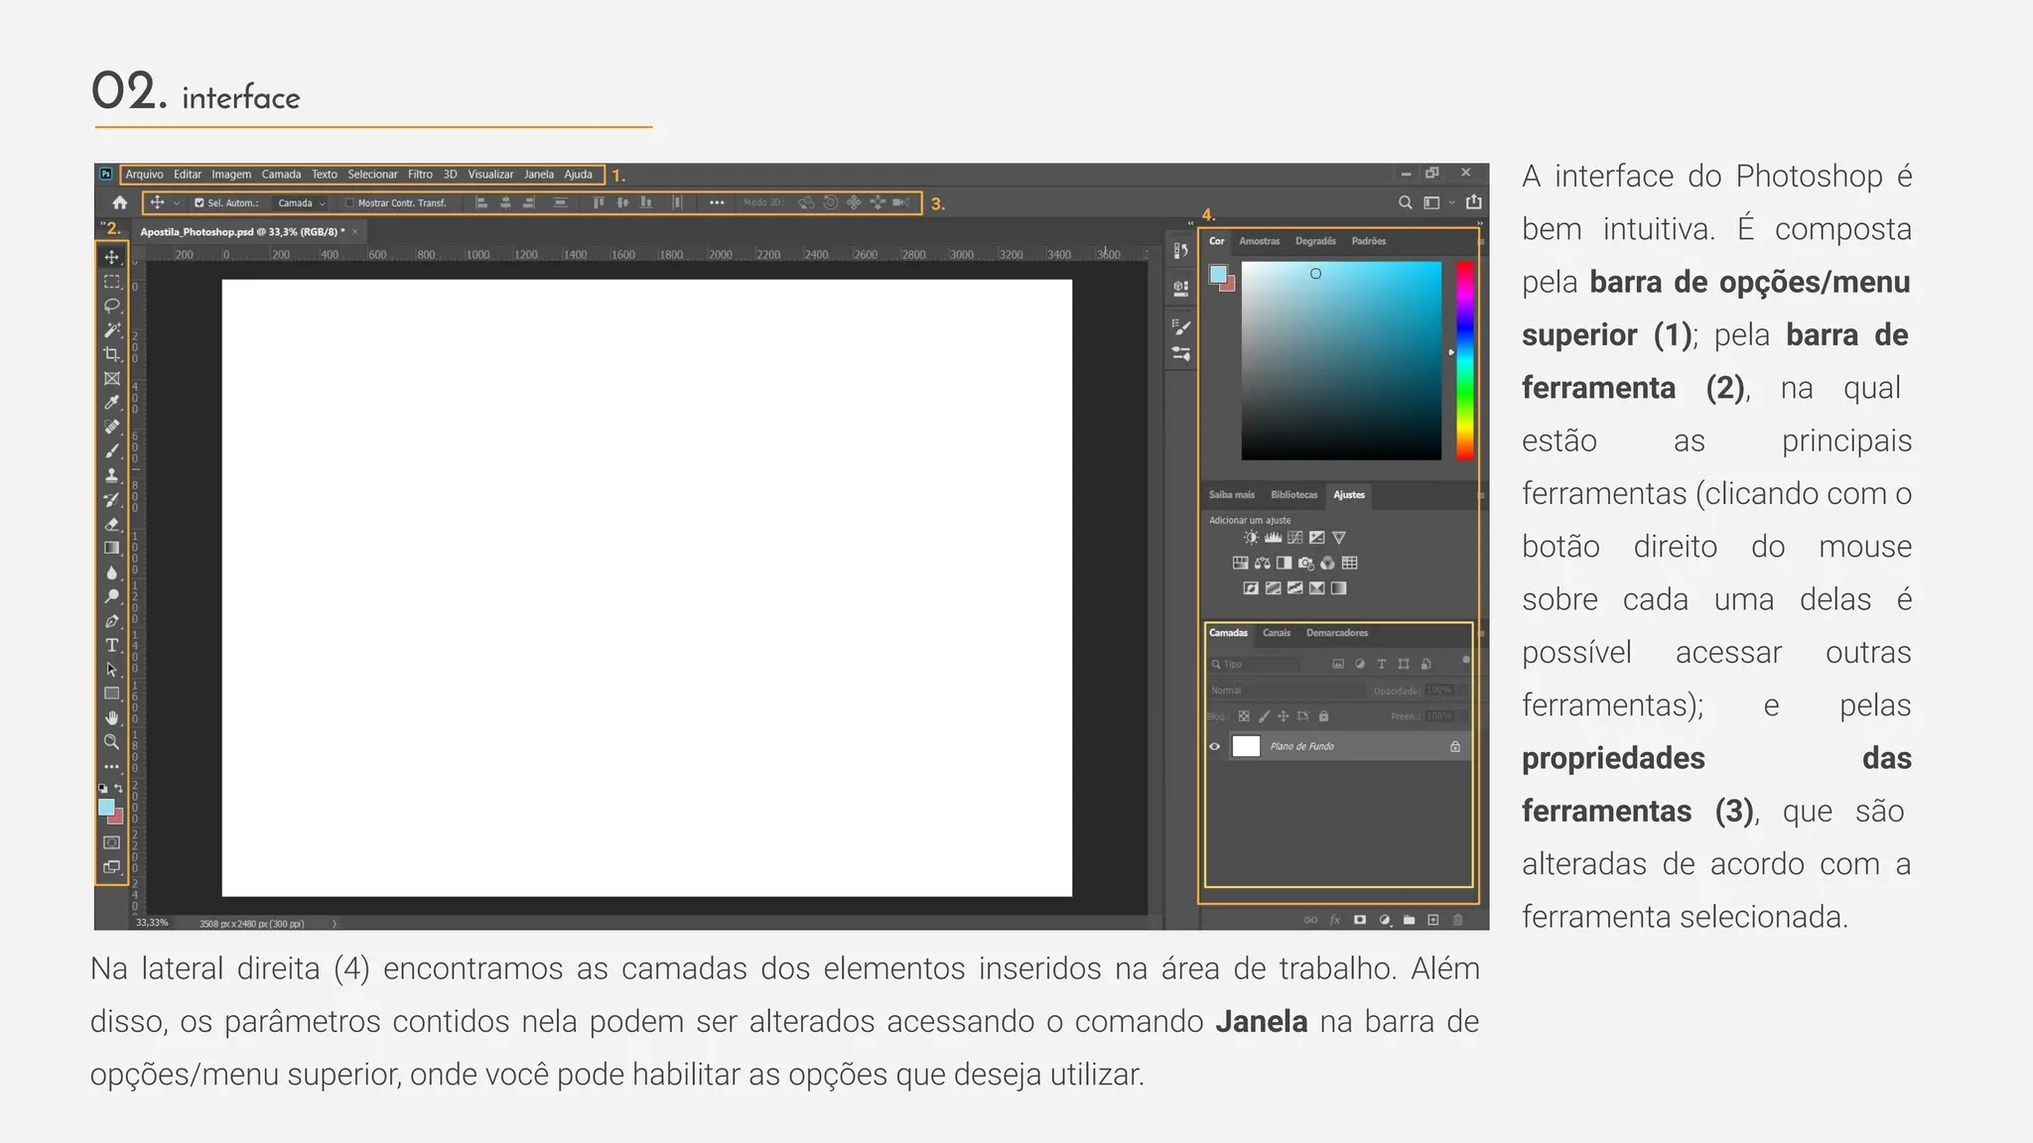
Task: Select the Lasso tool
Action: tap(112, 306)
